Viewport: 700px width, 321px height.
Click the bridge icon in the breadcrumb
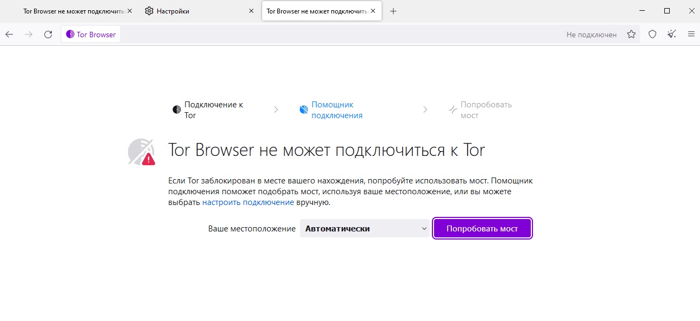[x=453, y=110]
